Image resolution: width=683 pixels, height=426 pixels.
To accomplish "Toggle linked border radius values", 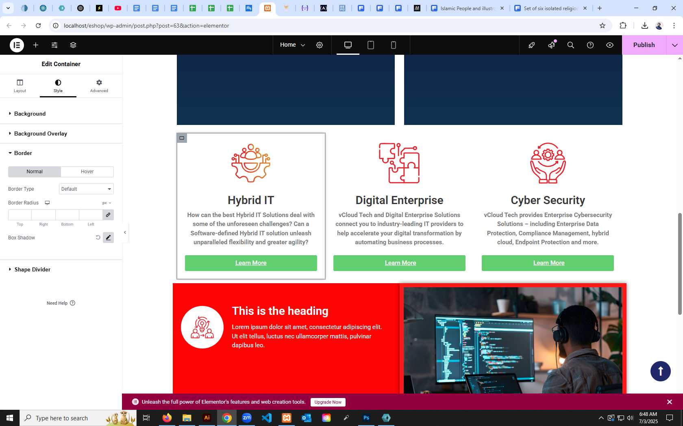I will [108, 215].
